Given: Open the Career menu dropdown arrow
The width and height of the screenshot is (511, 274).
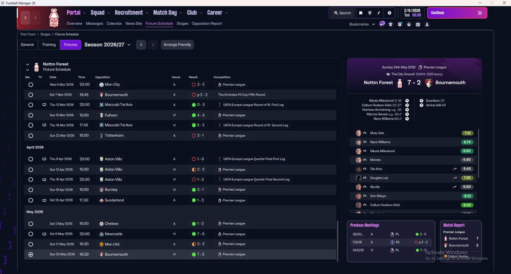Looking at the screenshot, I should (226, 13).
